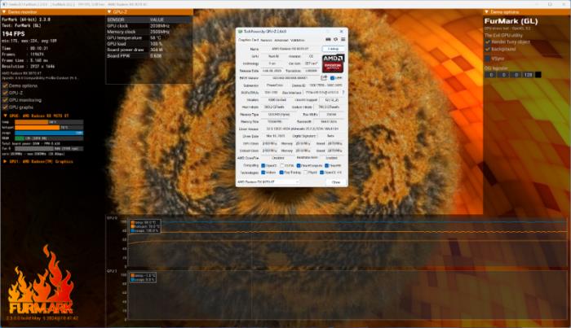Click the GPU-Z refresh icon

point(335,39)
